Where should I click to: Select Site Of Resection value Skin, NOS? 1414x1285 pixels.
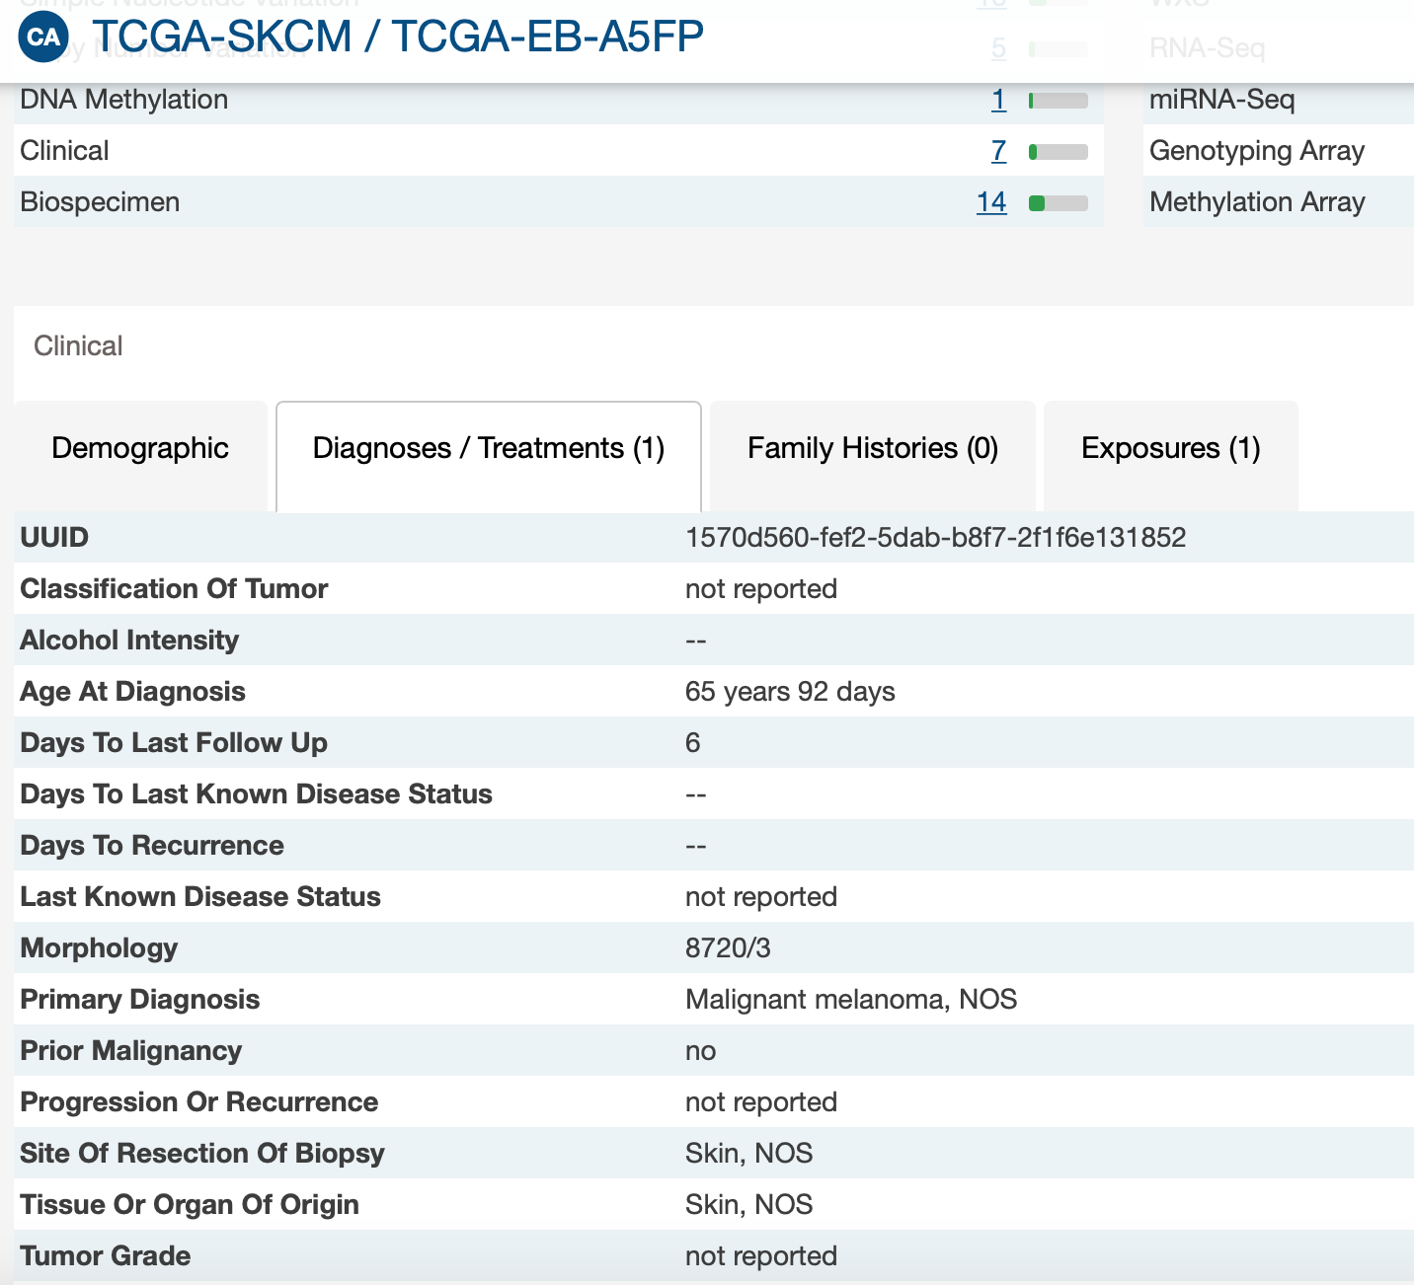(749, 1154)
